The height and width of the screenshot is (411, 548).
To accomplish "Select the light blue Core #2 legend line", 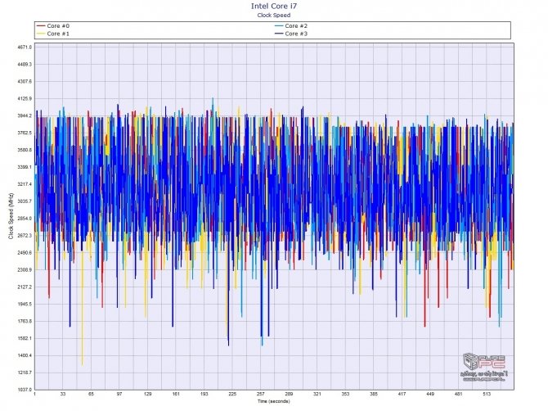I will [279, 26].
